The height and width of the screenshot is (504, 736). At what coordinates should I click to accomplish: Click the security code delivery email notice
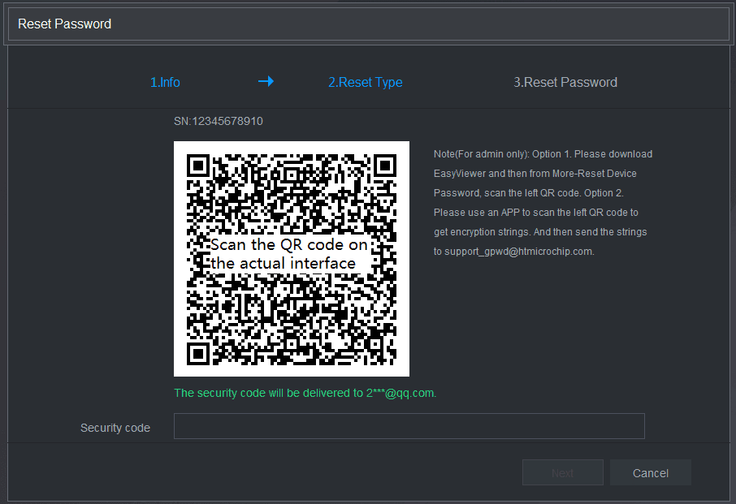point(305,393)
